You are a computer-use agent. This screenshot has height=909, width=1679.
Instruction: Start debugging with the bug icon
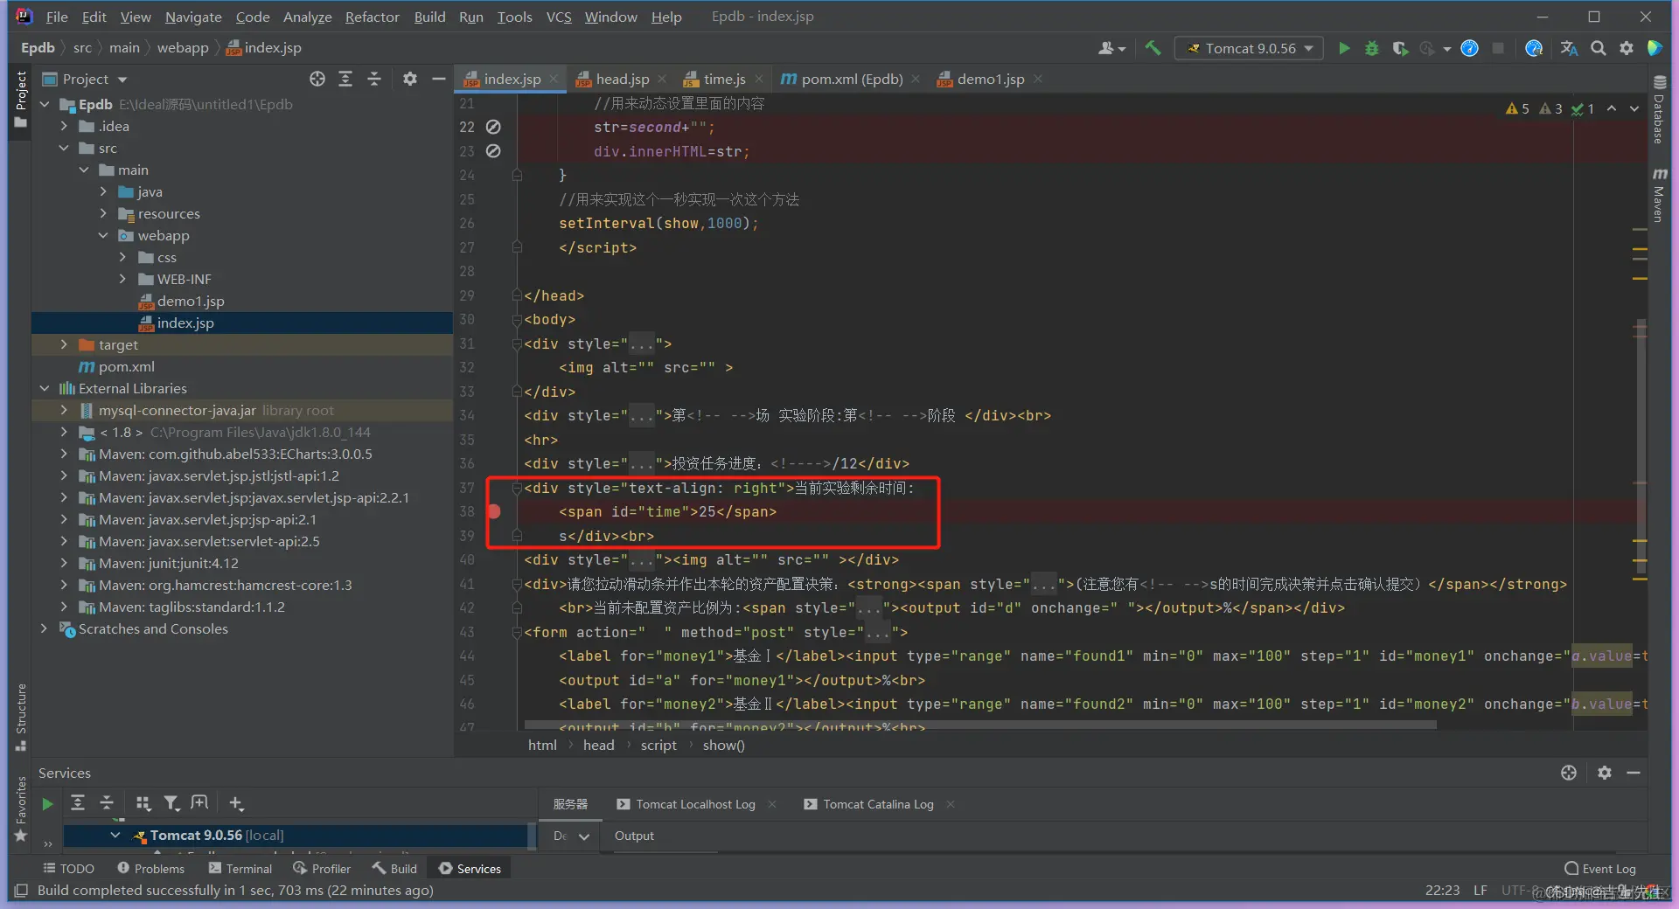coord(1371,48)
